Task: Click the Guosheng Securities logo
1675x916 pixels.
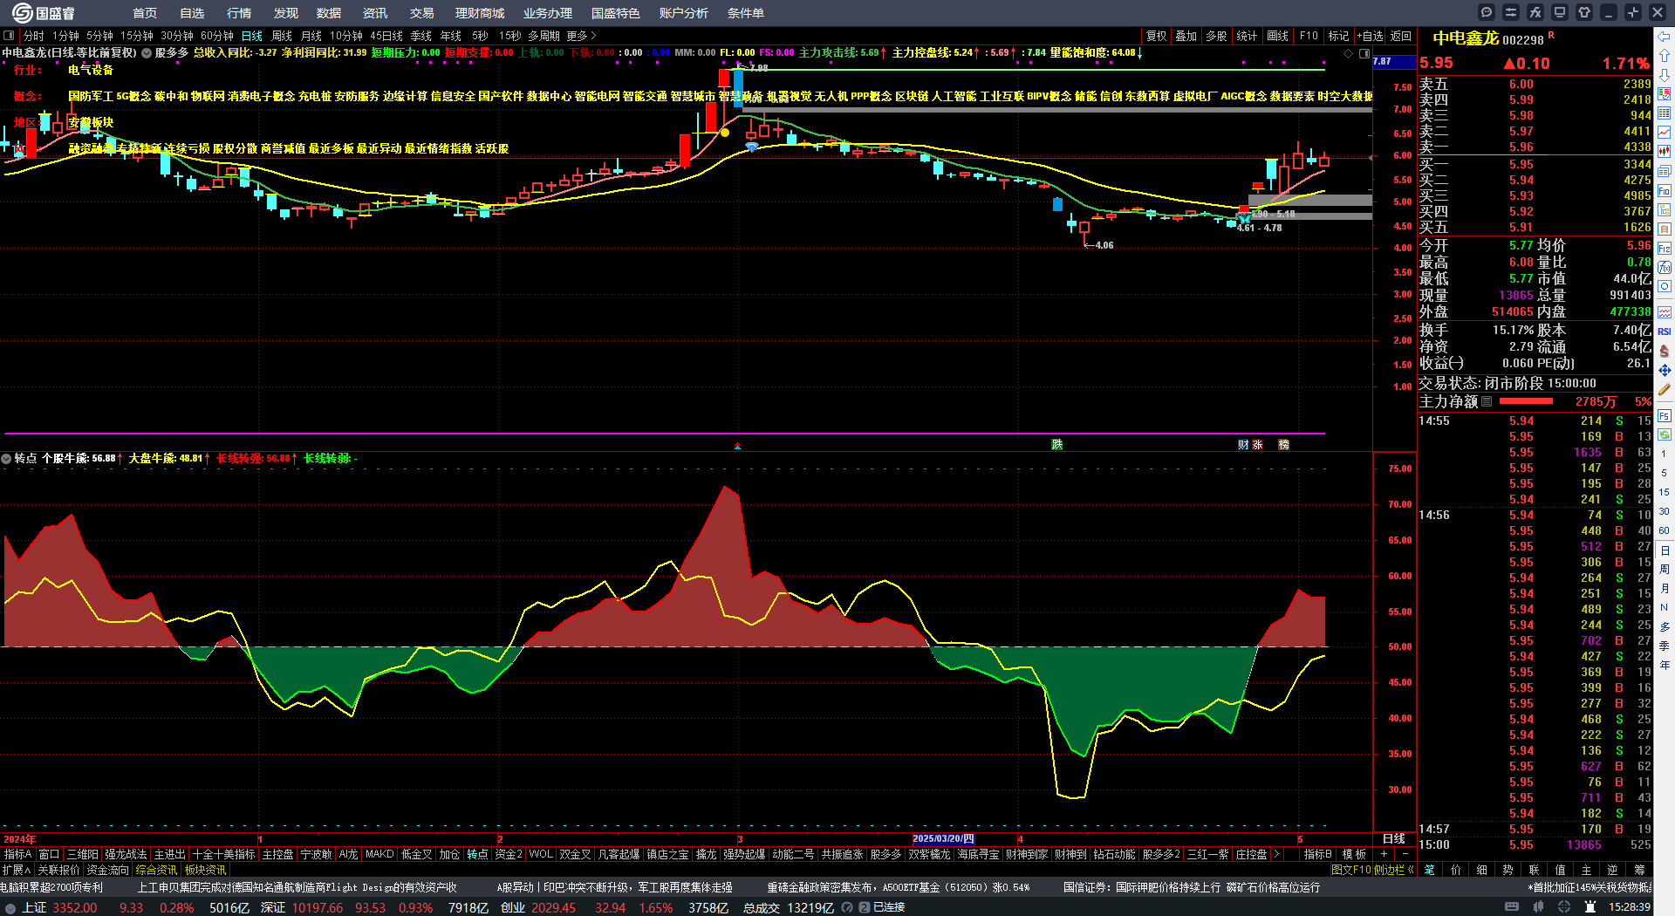Action: coord(44,12)
